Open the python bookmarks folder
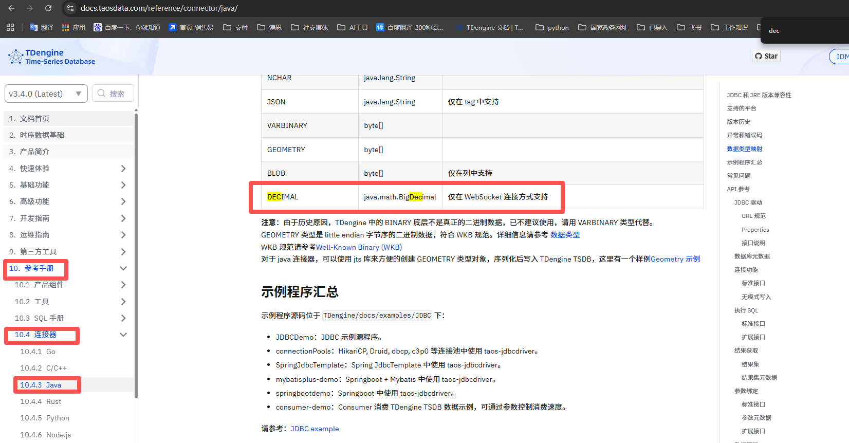Screen dimensions: 849x443 [552, 27]
